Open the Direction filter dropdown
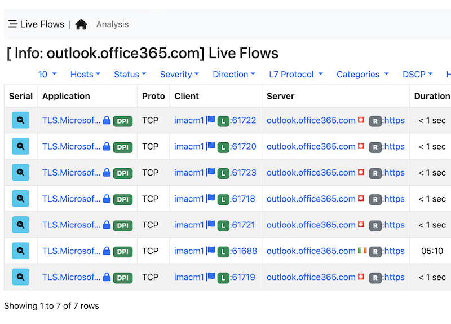This screenshot has height=324, width=451. [234, 75]
